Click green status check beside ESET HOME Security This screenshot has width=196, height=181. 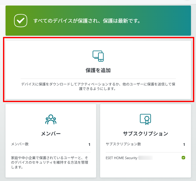[x=183, y=158]
